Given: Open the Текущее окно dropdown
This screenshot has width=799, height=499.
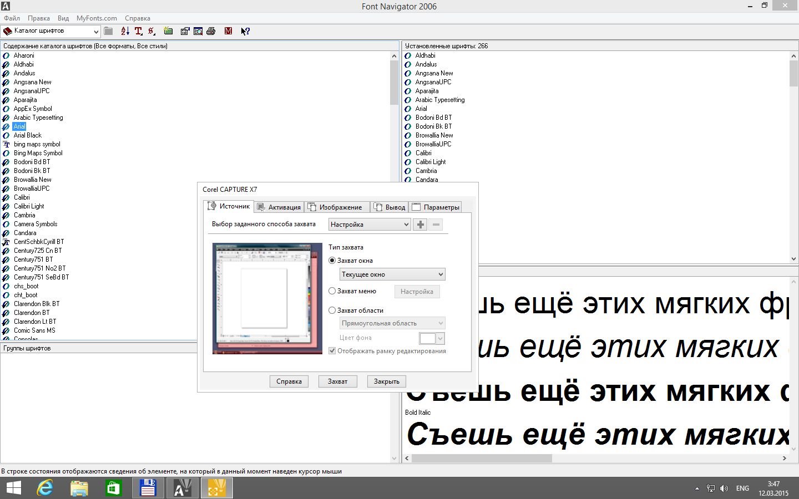Looking at the screenshot, I should 392,274.
